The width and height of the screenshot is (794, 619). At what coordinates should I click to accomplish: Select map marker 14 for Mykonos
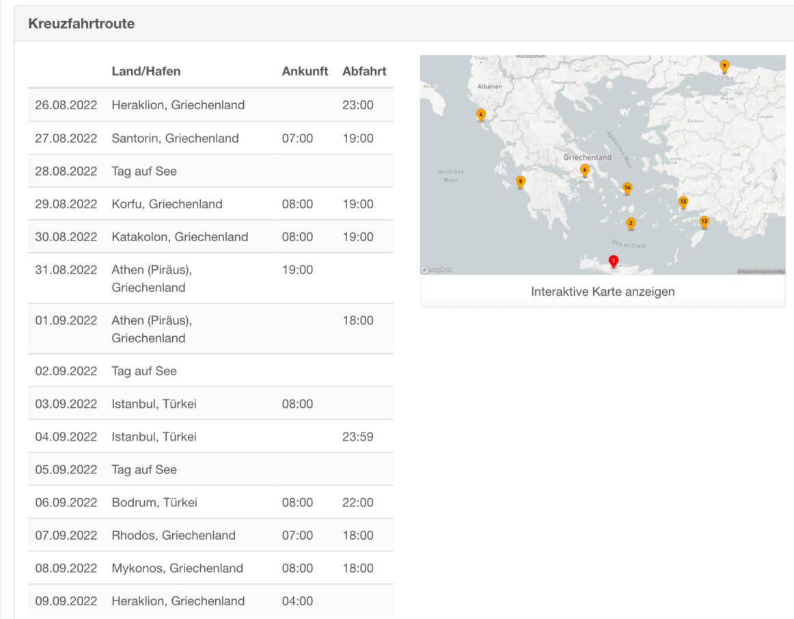click(627, 187)
